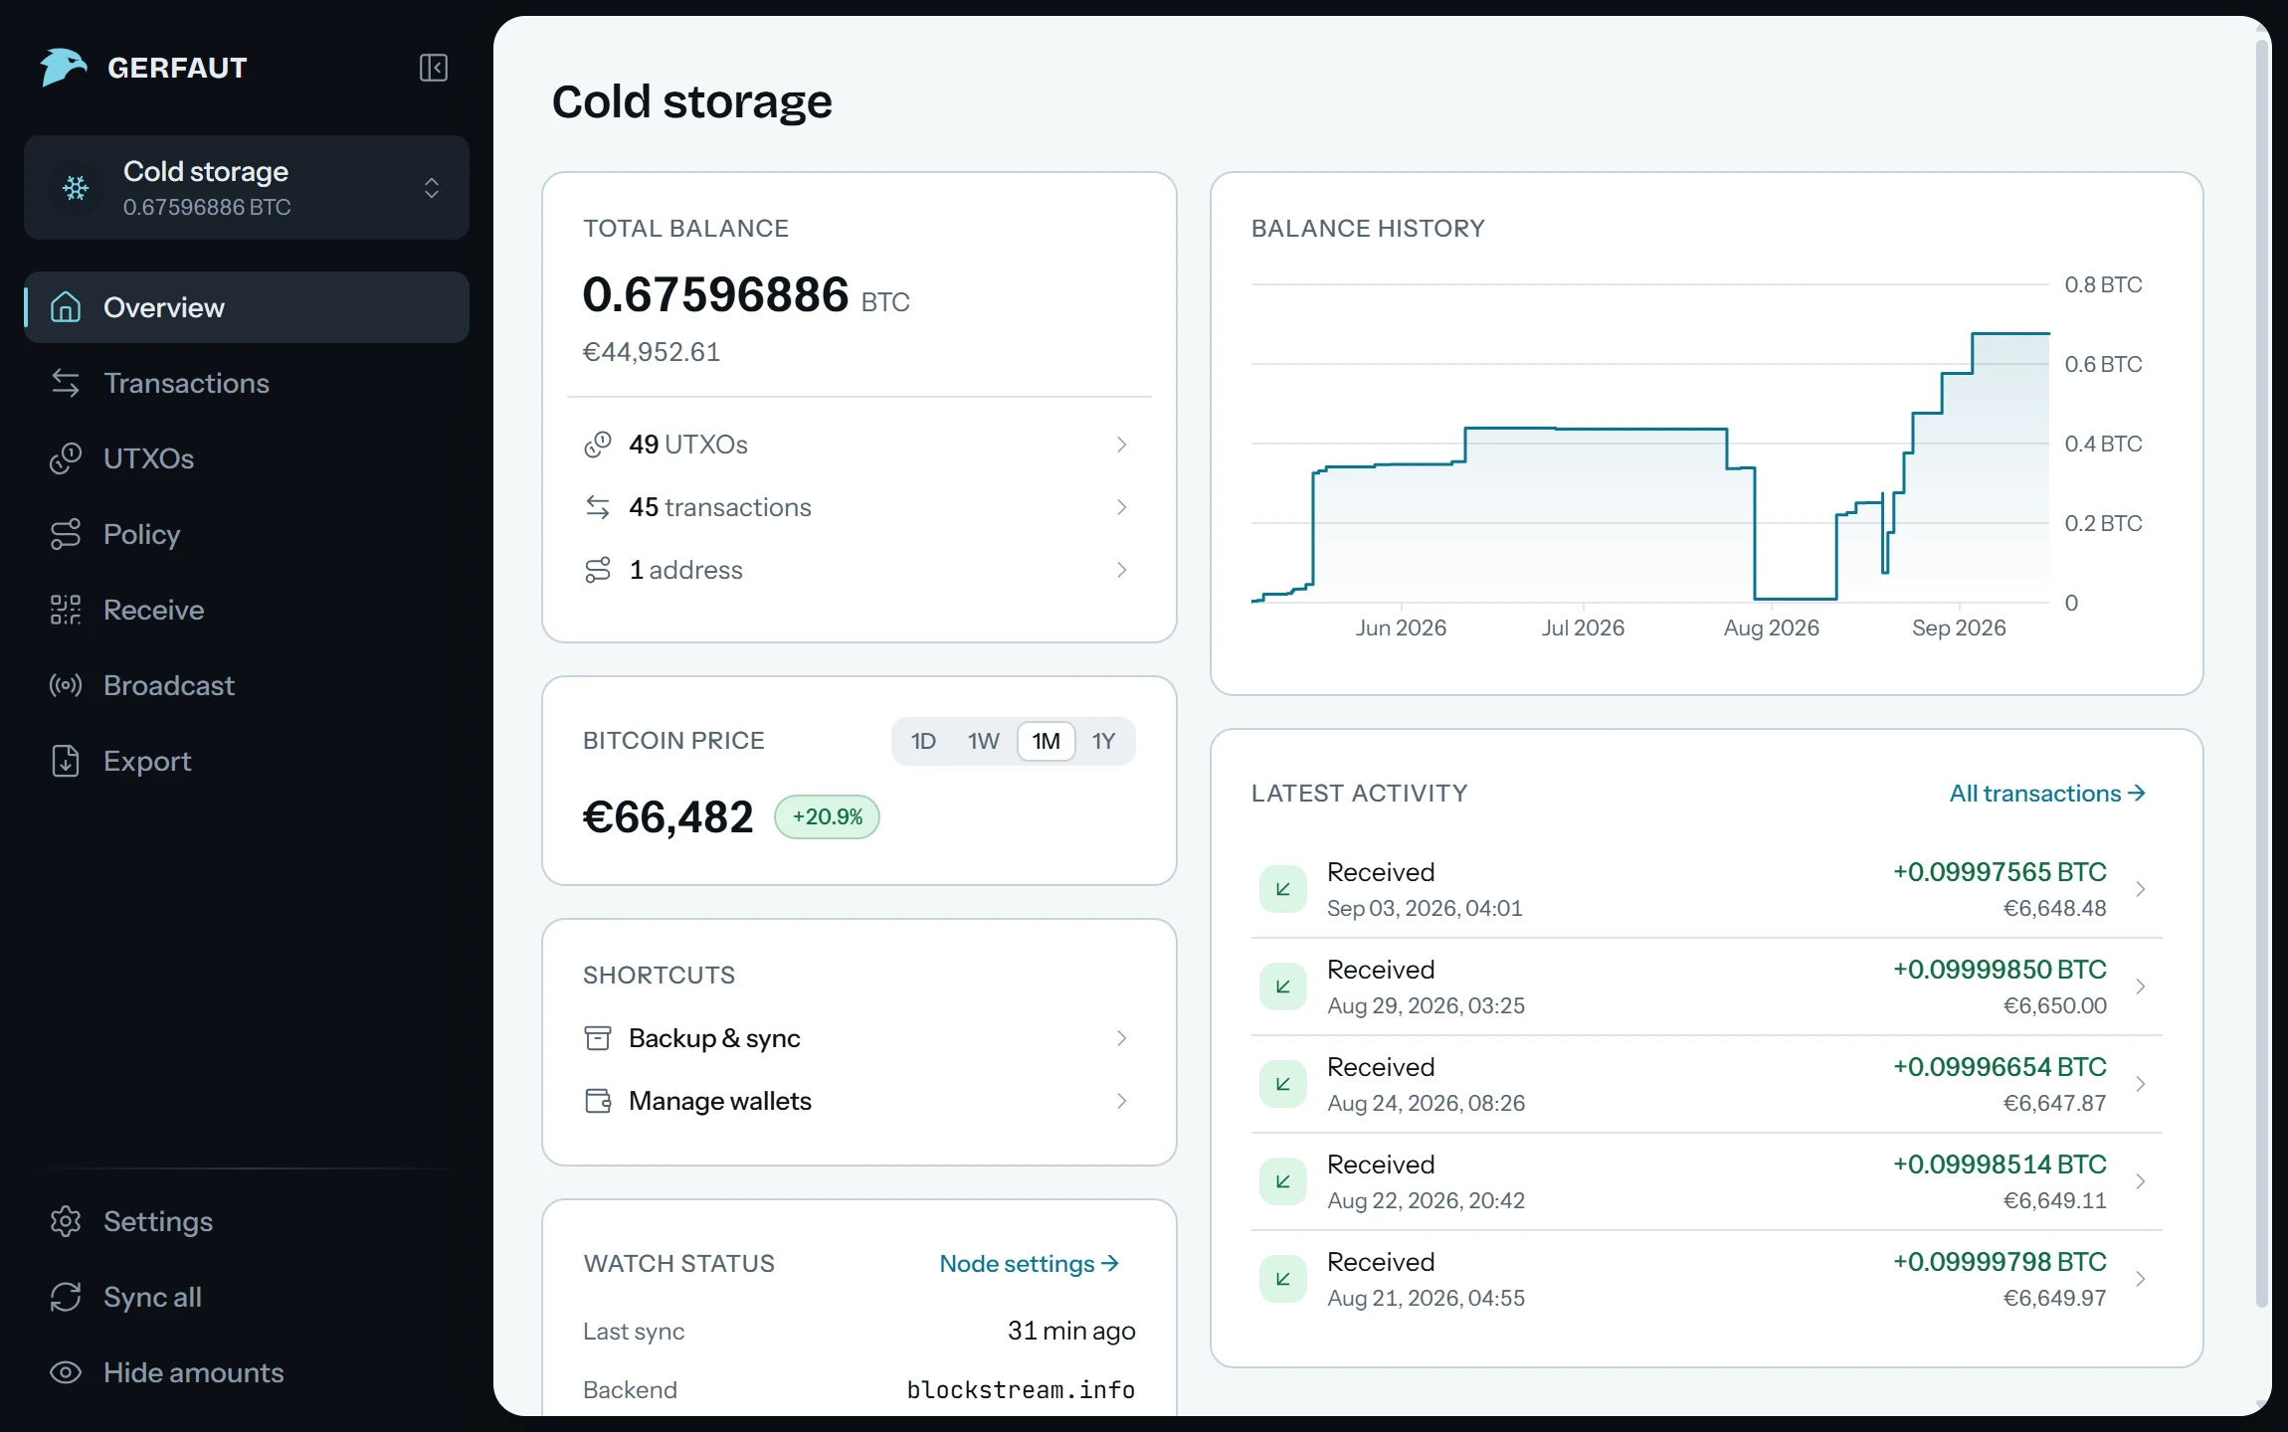
Task: Click the Manage wallets wallet icon
Action: click(x=598, y=1101)
